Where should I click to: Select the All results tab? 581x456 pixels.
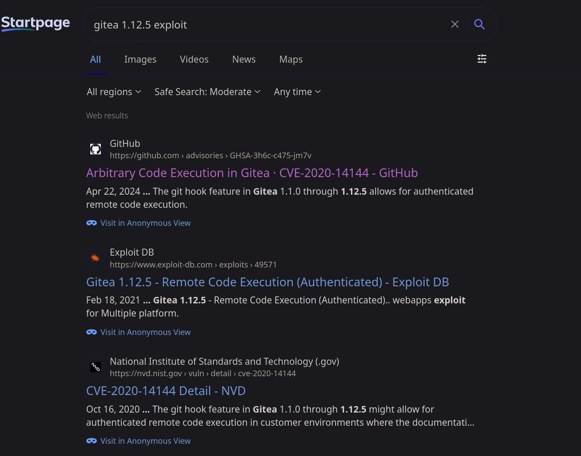pyautogui.click(x=96, y=59)
